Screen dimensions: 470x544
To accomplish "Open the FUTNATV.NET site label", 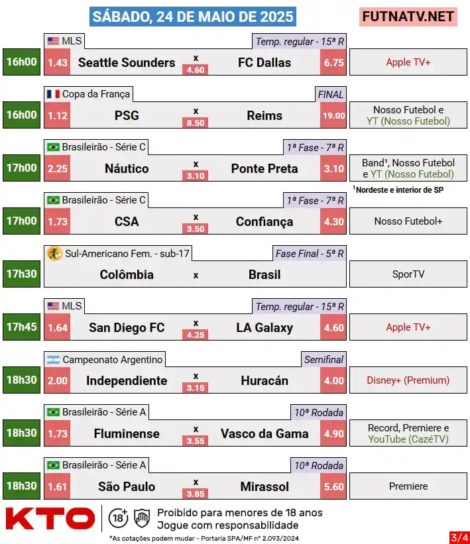I will coord(408,17).
